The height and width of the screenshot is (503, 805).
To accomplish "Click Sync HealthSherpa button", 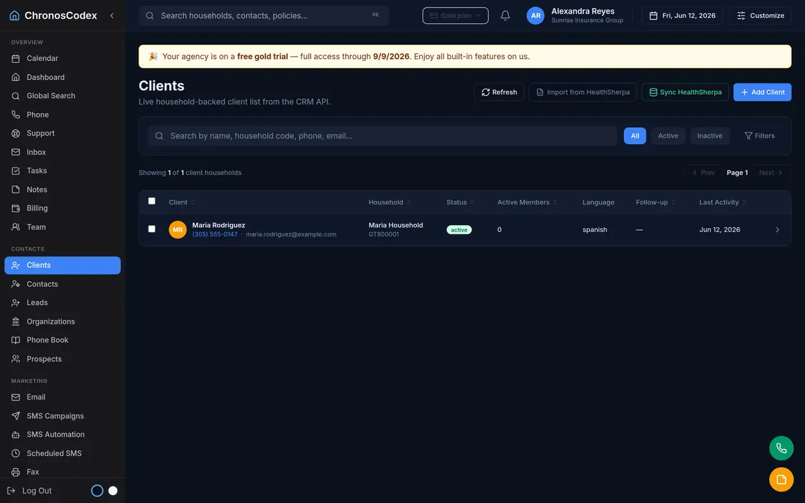I will (685, 92).
